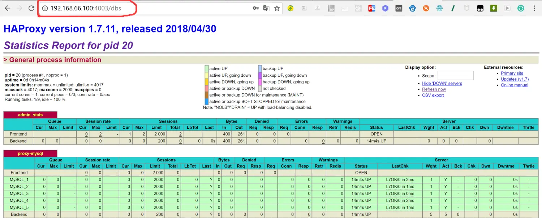Click the 'backup DOWN, going up' legend swatch
This screenshot has width=542, height=218.
click(x=260, y=82)
